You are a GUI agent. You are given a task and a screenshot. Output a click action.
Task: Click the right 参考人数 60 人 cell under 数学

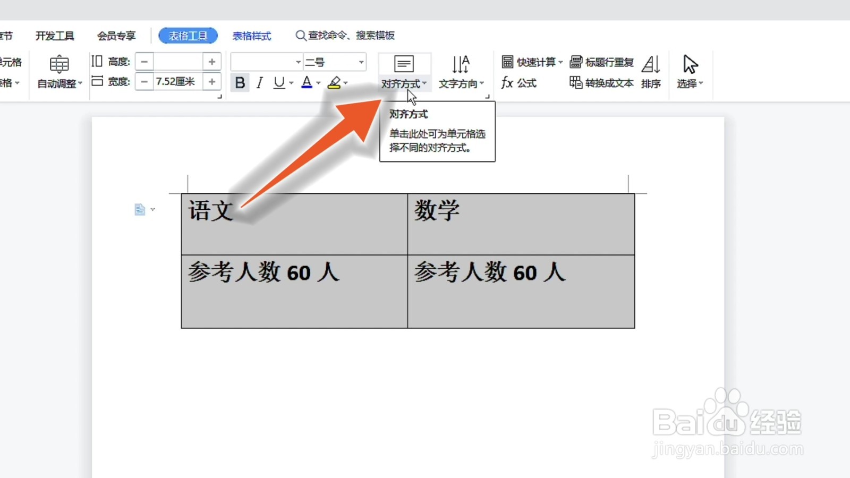point(521,292)
